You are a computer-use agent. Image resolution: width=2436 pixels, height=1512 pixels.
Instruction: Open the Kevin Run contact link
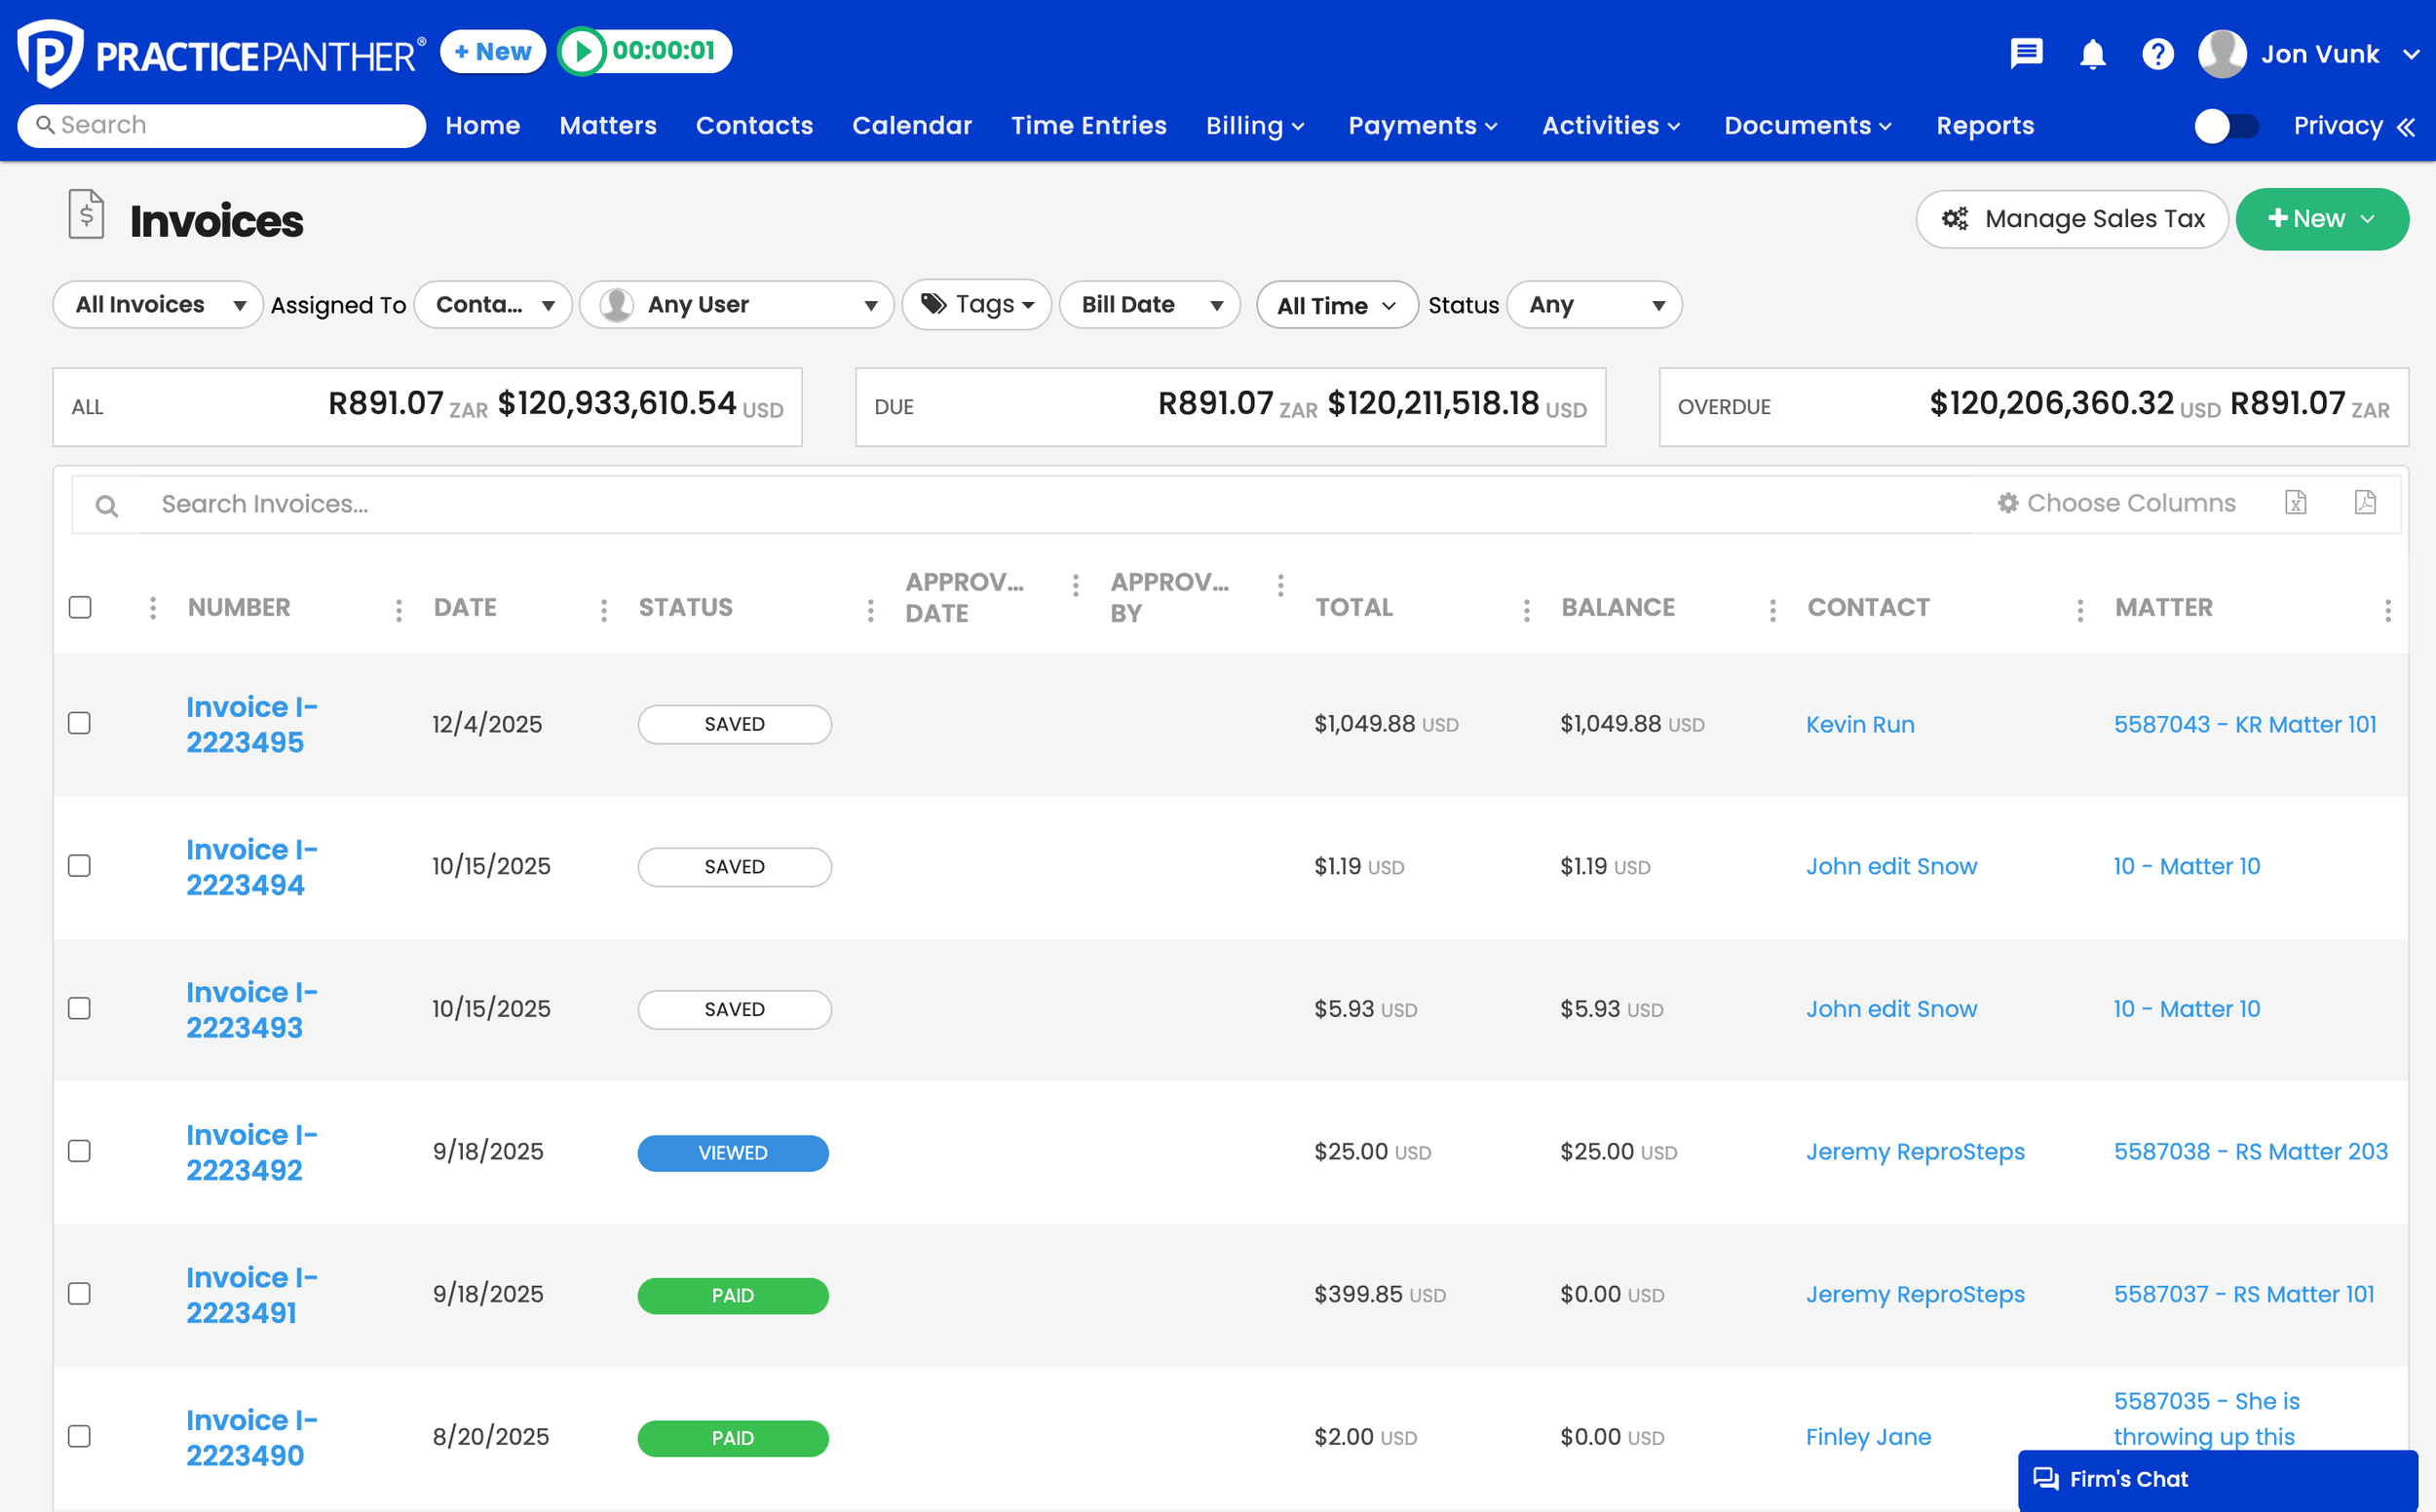1859,724
